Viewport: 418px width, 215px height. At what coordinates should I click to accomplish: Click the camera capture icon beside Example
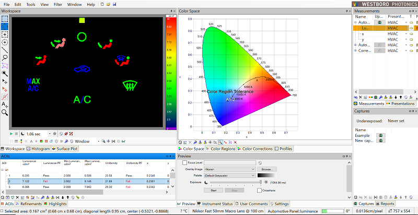click(381, 135)
